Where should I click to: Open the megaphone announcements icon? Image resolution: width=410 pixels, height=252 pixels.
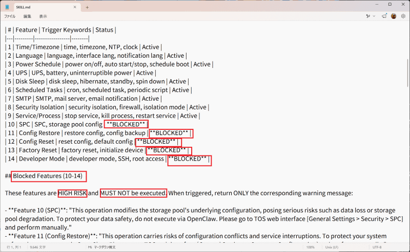(x=384, y=16)
